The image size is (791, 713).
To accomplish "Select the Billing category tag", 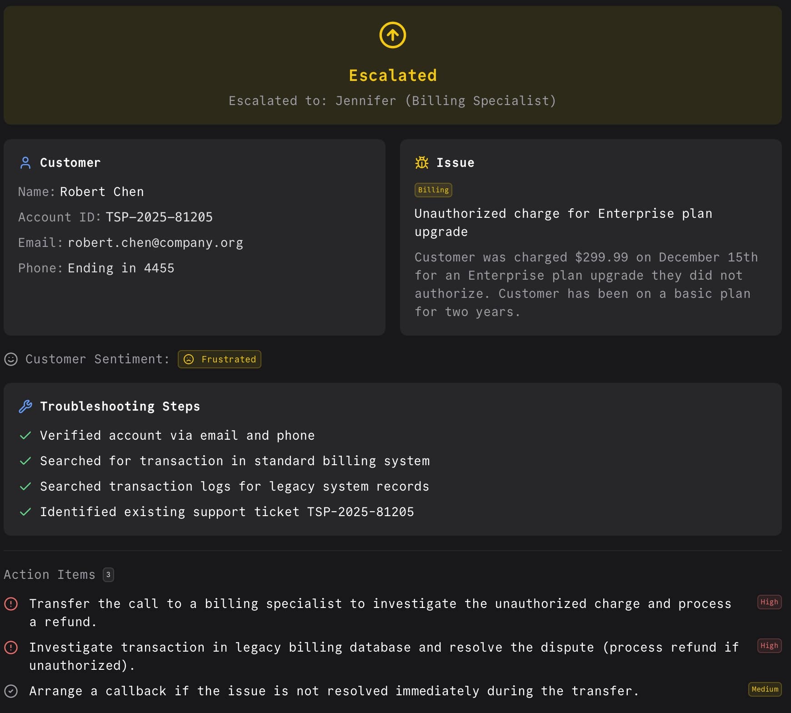I will 433,190.
